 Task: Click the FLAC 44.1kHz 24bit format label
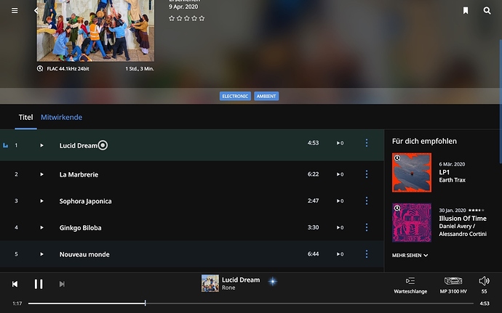68,69
